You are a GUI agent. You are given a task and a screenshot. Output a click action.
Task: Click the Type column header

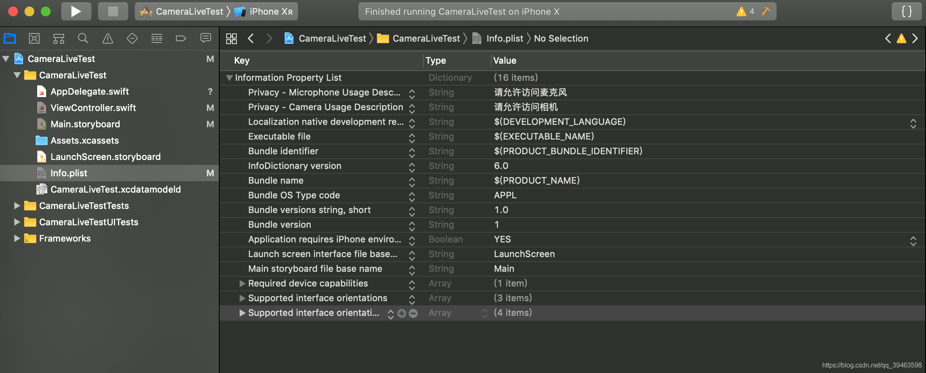pyautogui.click(x=436, y=60)
